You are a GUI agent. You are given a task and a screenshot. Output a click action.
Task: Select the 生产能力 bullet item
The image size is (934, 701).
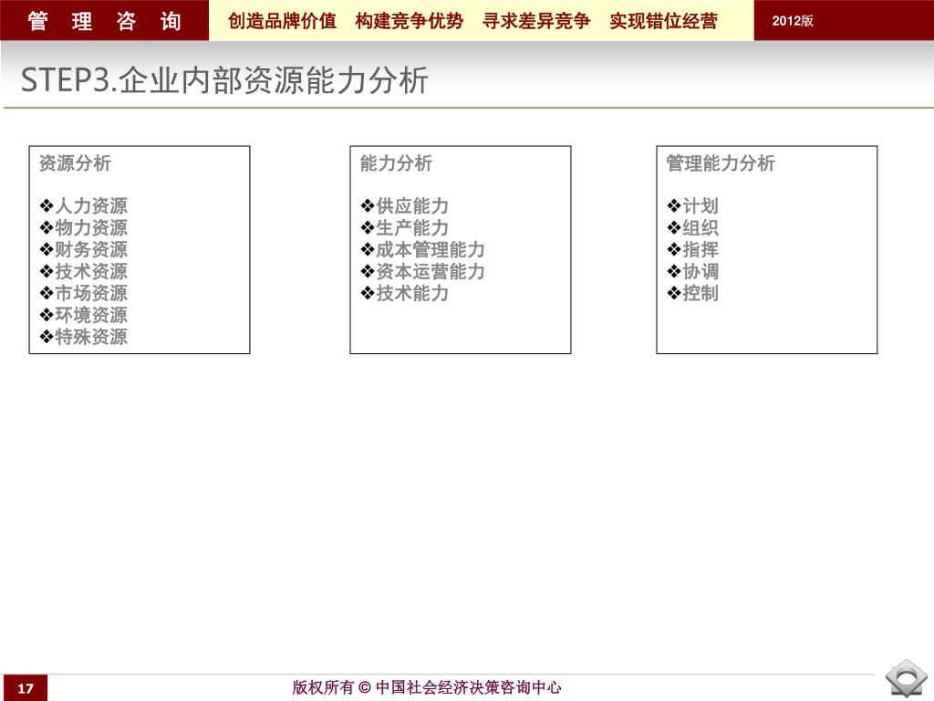[404, 227]
